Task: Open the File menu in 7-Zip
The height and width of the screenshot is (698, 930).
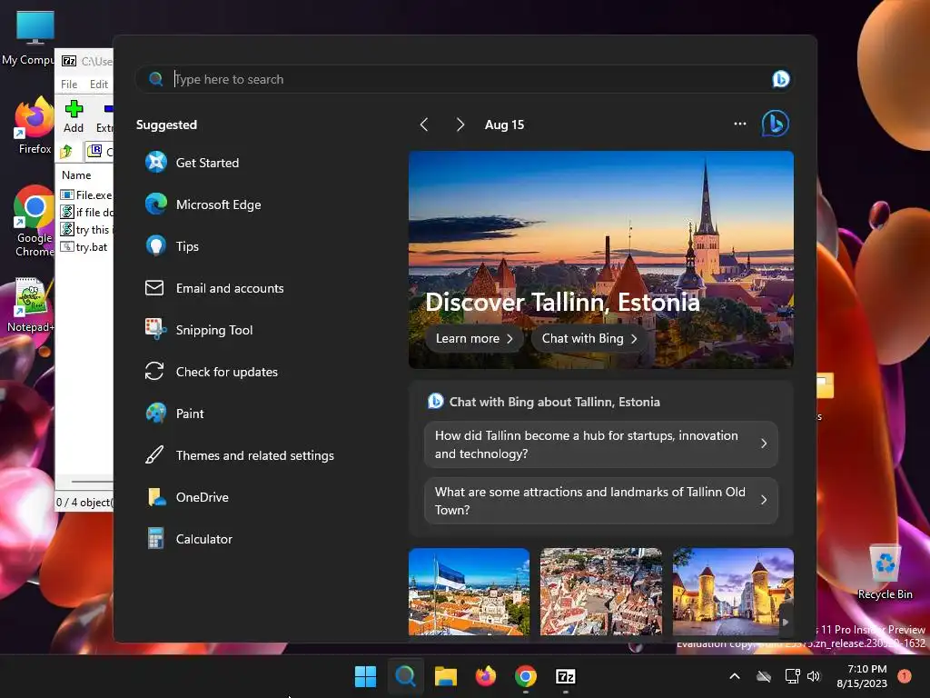Action: [69, 85]
